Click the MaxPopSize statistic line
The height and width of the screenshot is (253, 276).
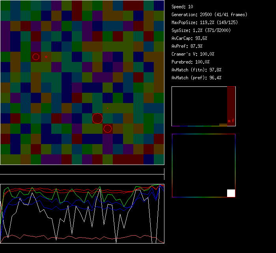[205, 22]
